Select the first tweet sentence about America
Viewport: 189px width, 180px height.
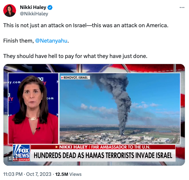click(86, 25)
